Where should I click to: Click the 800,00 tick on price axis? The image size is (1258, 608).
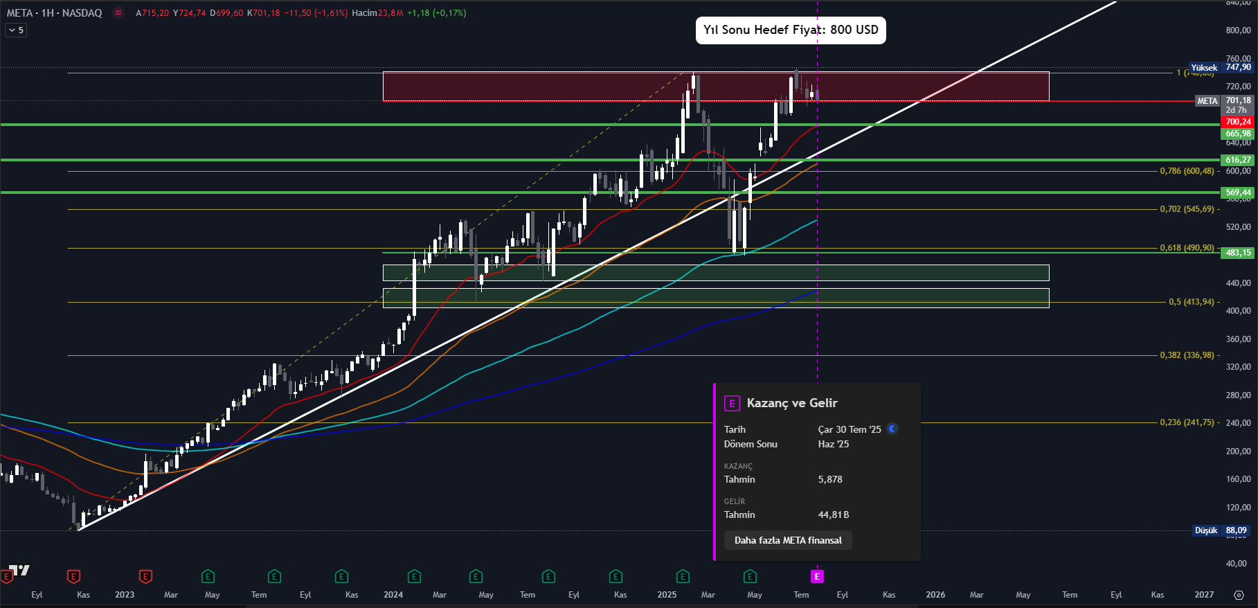[x=1238, y=30]
